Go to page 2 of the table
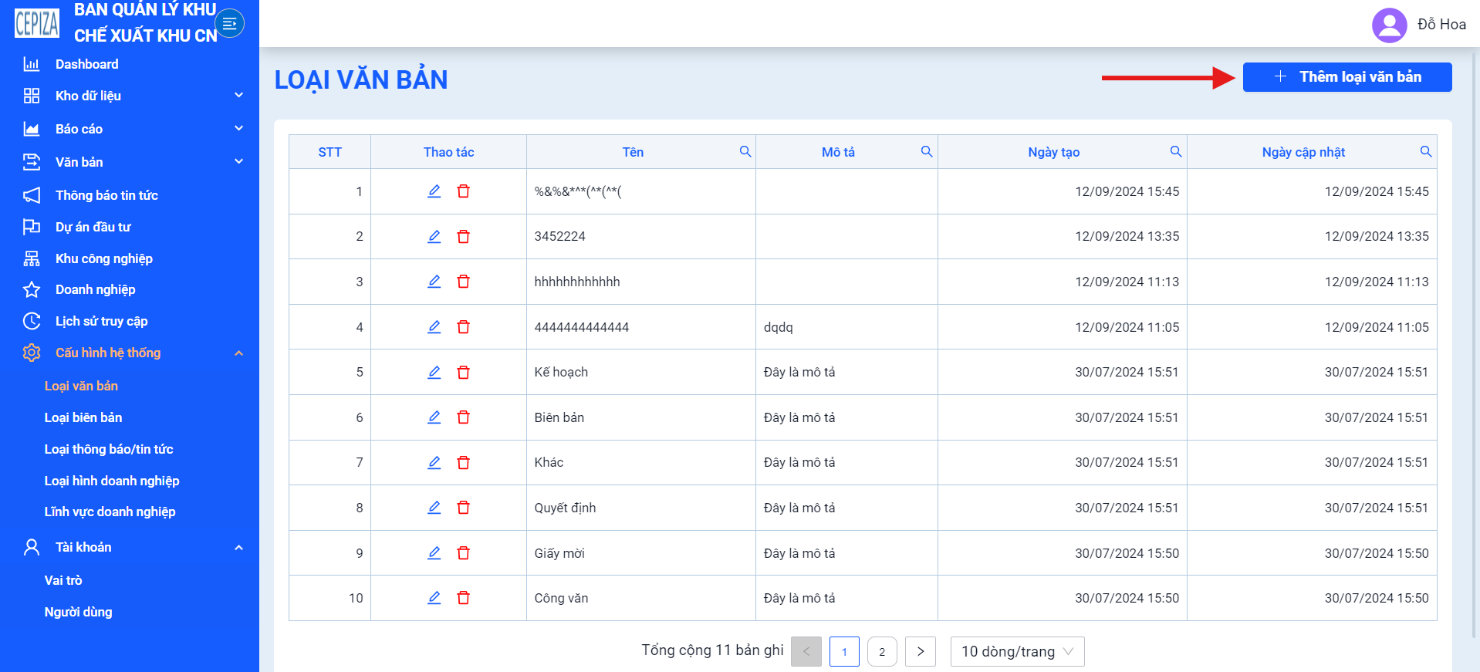This screenshot has width=1480, height=672. (882, 651)
